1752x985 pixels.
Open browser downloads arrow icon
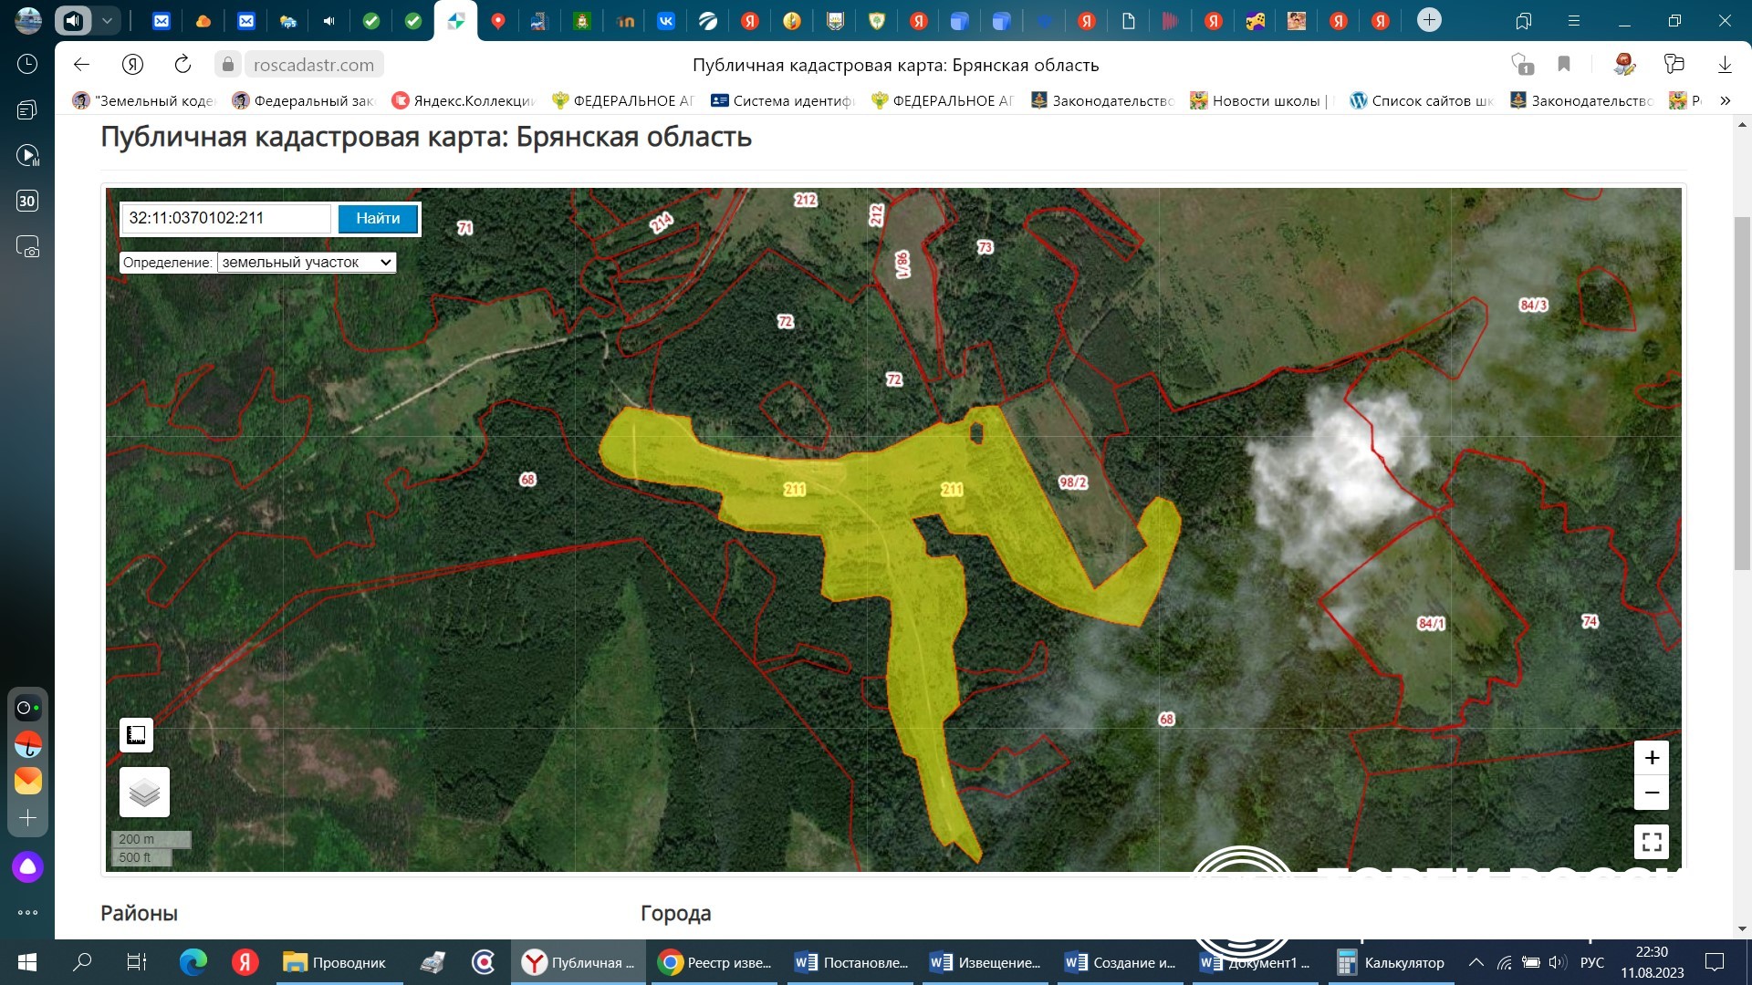[1724, 64]
